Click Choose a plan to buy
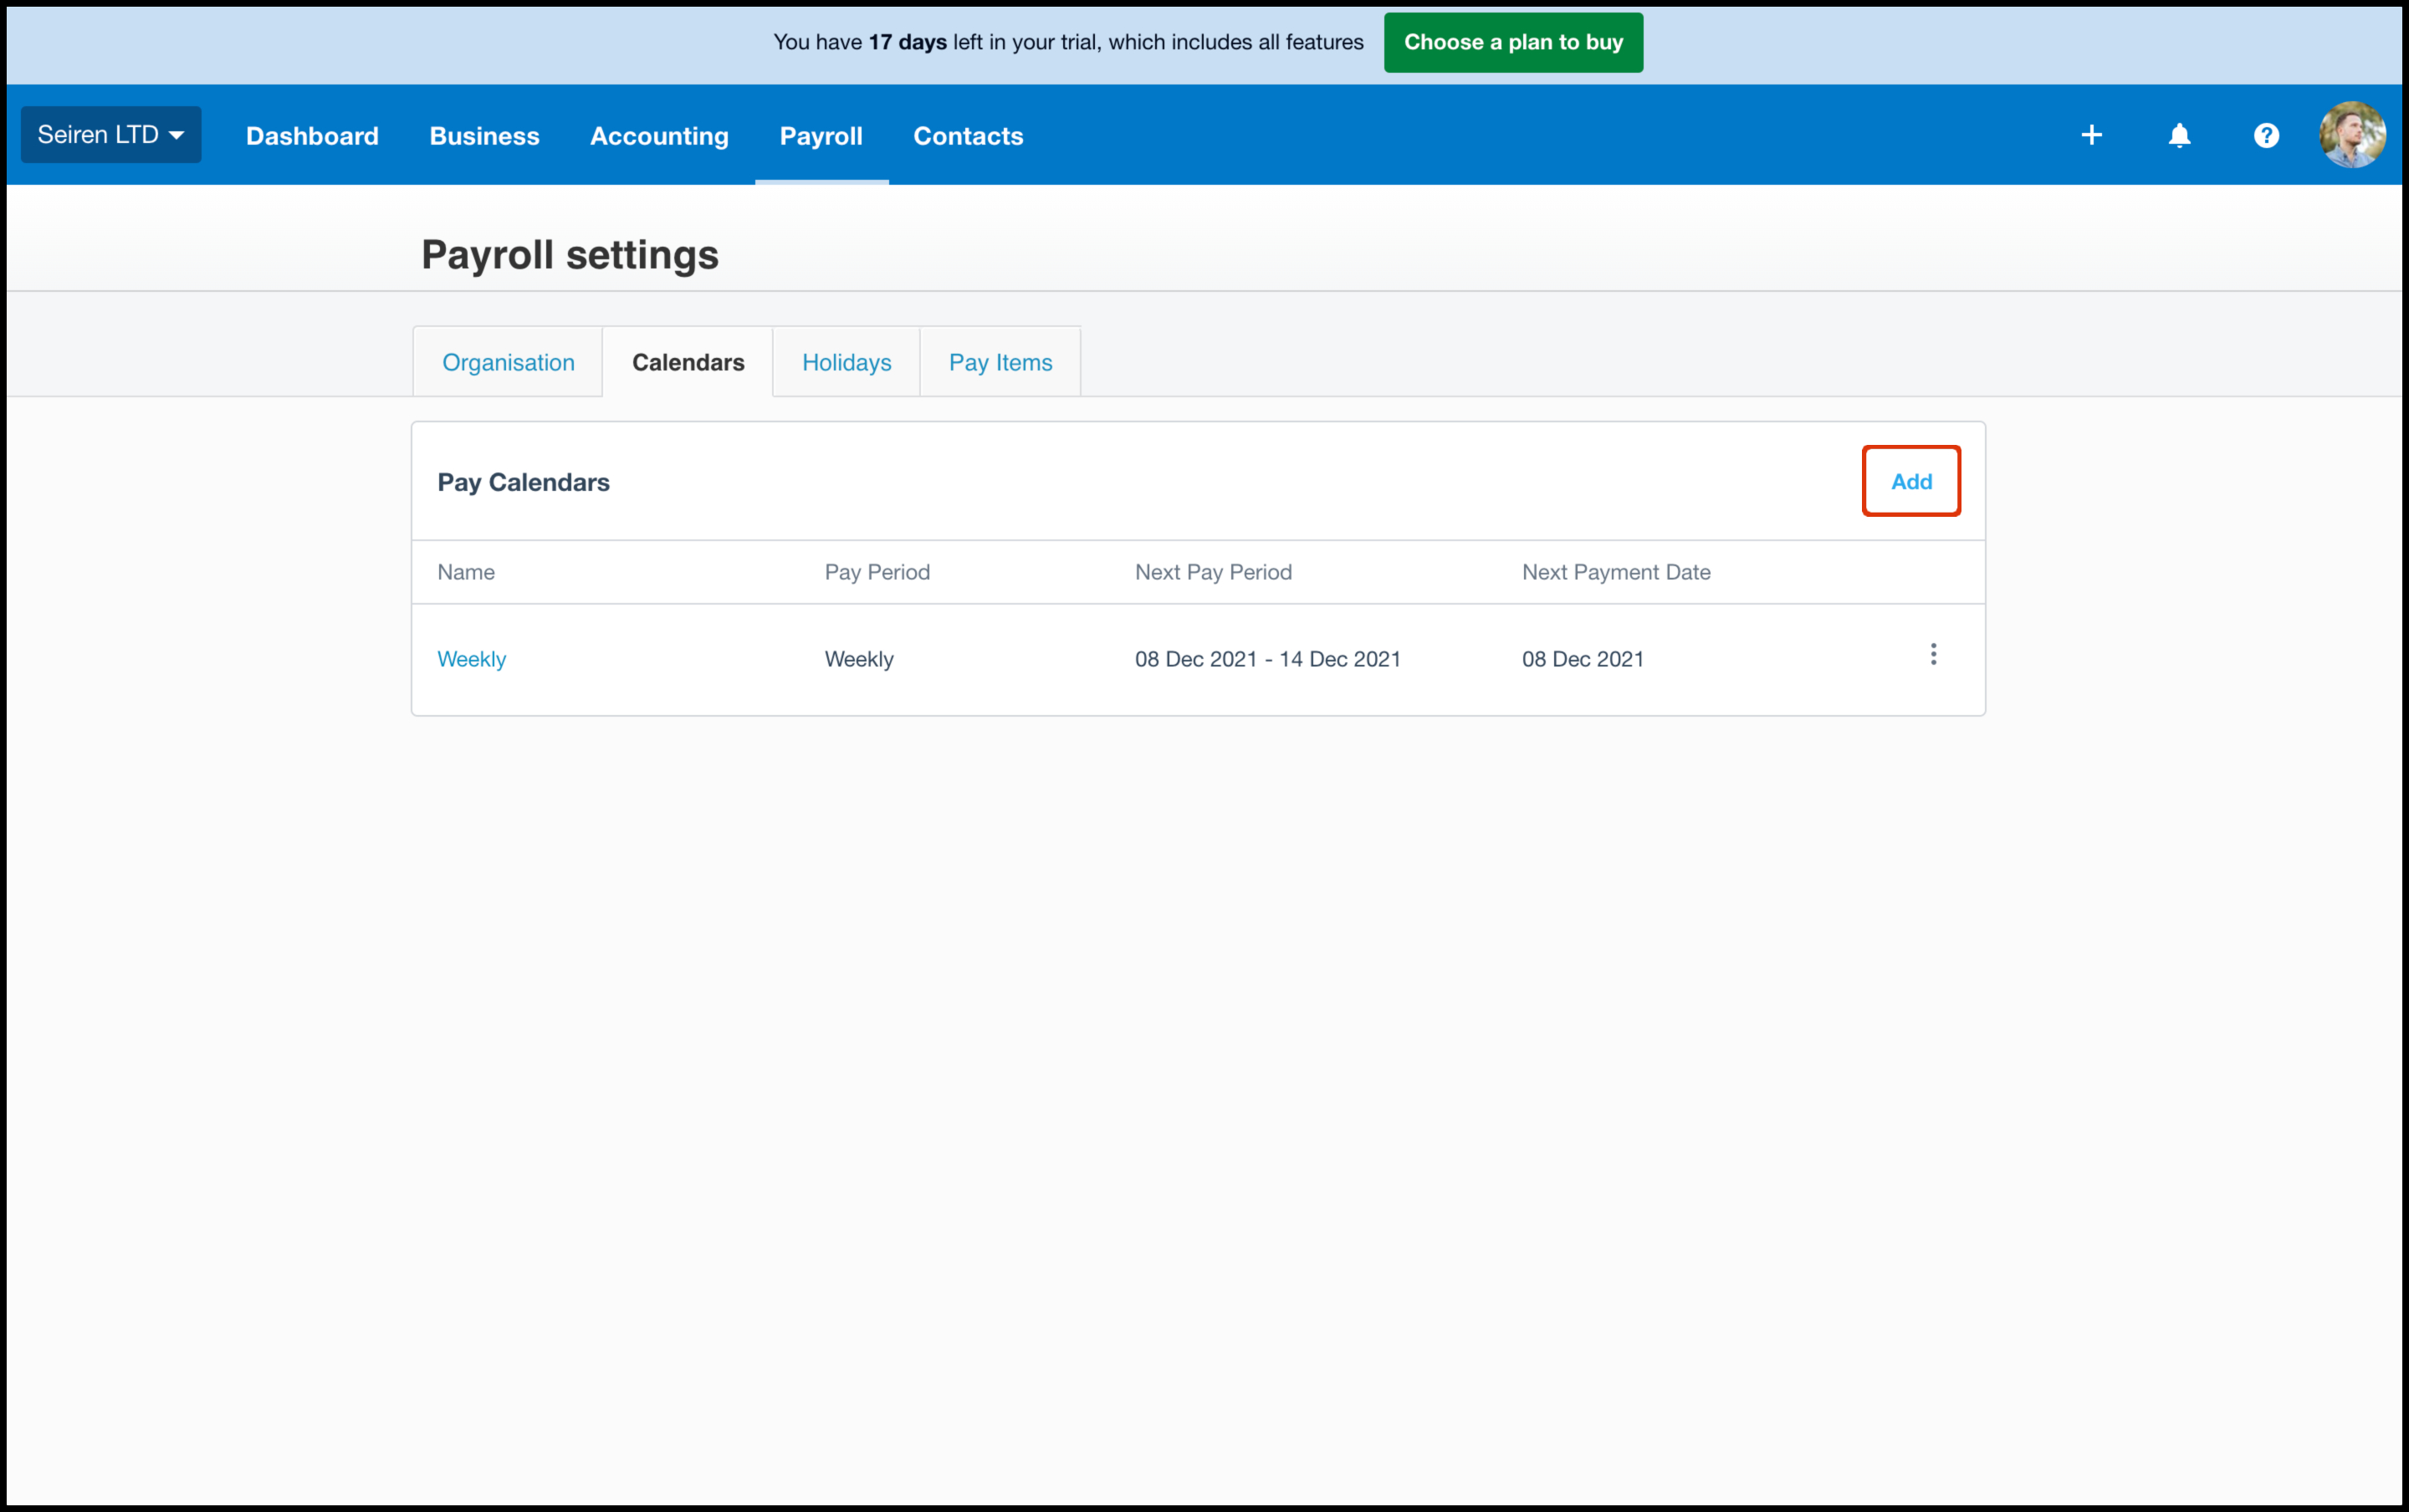The image size is (2409, 1512). [1512, 42]
